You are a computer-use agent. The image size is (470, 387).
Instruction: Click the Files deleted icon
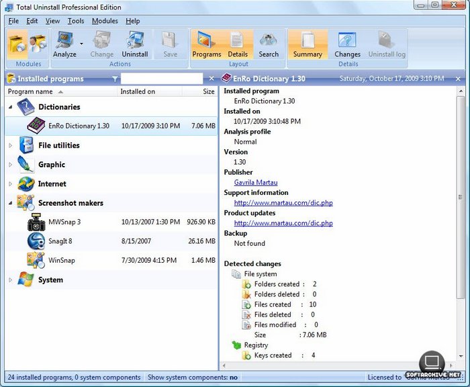[246, 314]
